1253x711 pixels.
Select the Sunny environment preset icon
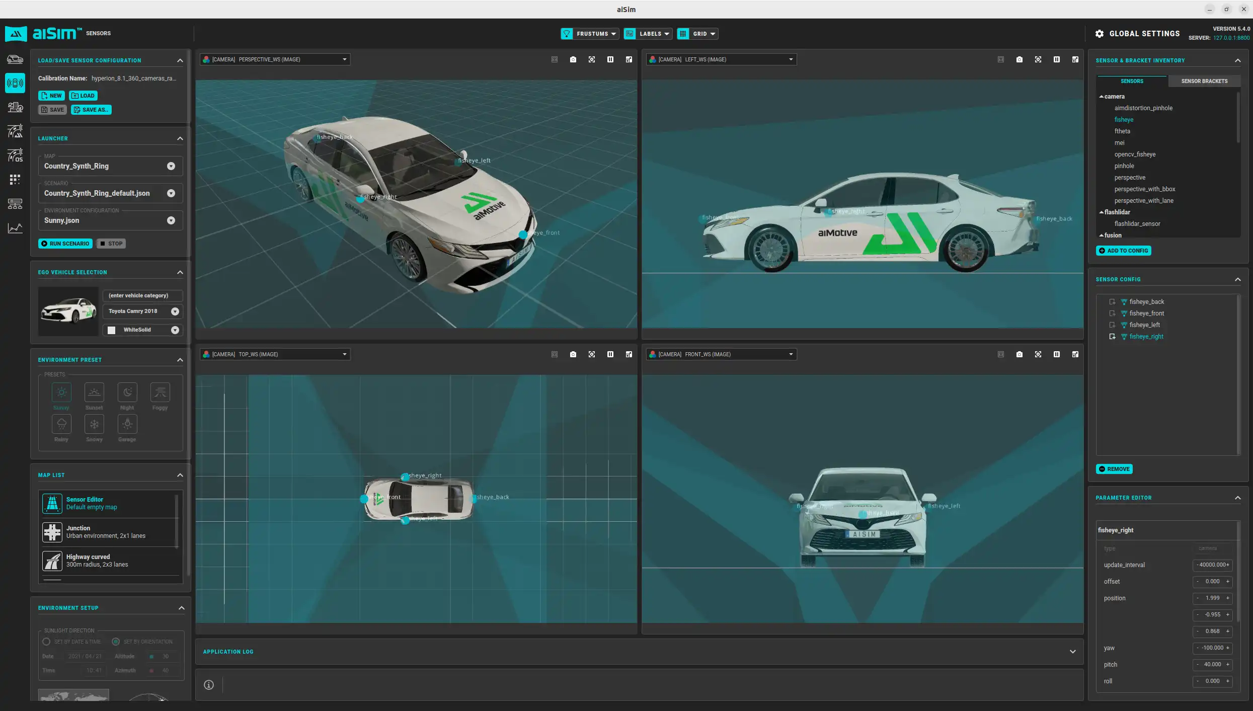61,392
